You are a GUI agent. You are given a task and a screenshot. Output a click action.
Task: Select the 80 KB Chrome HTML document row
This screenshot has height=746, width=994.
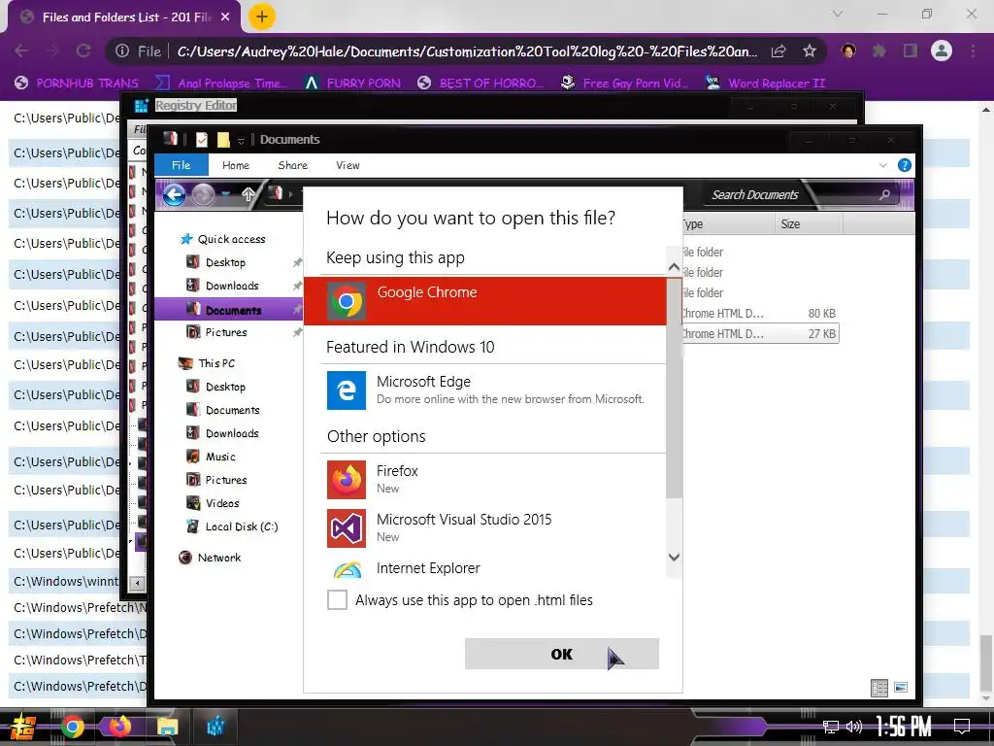point(760,314)
